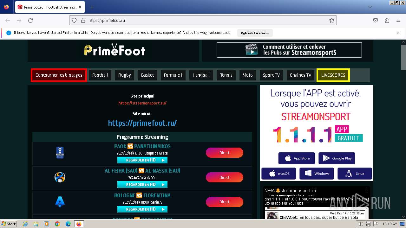The width and height of the screenshot is (406, 228).
Task: Dismiss the Firefox notification bar
Action: point(398,33)
